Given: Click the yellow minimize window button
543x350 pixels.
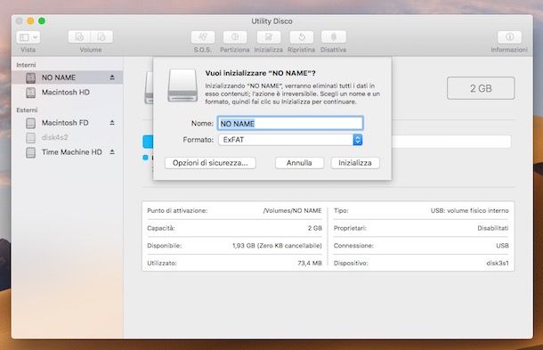Looking at the screenshot, I should [30, 21].
